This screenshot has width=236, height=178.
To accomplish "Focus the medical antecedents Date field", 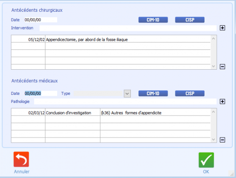I will (x=40, y=93).
